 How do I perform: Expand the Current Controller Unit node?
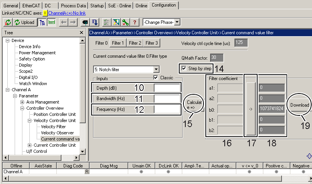(x=30, y=145)
